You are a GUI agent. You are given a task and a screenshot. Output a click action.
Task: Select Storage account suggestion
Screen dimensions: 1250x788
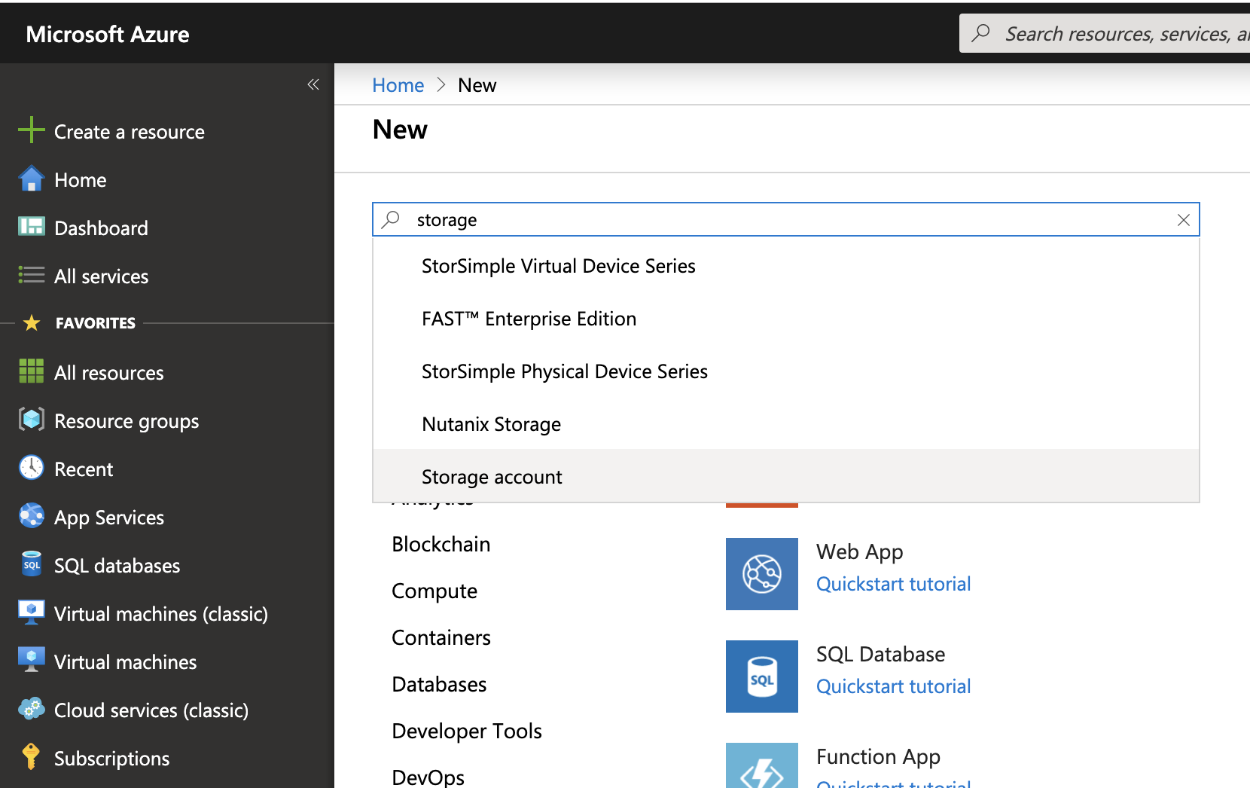click(x=786, y=476)
